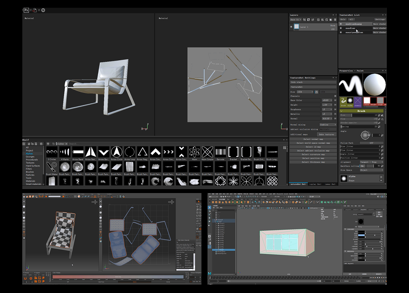Viewport: 409px width, 293px height.
Task: Remove the Height channel with minus icon
Action: click(x=335, y=105)
